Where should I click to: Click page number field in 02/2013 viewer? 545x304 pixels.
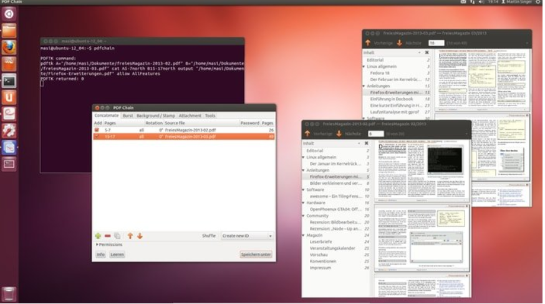coord(376,134)
